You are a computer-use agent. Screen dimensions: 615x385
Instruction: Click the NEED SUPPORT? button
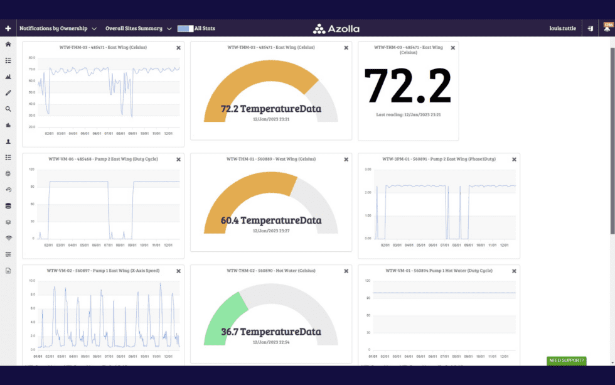566,361
